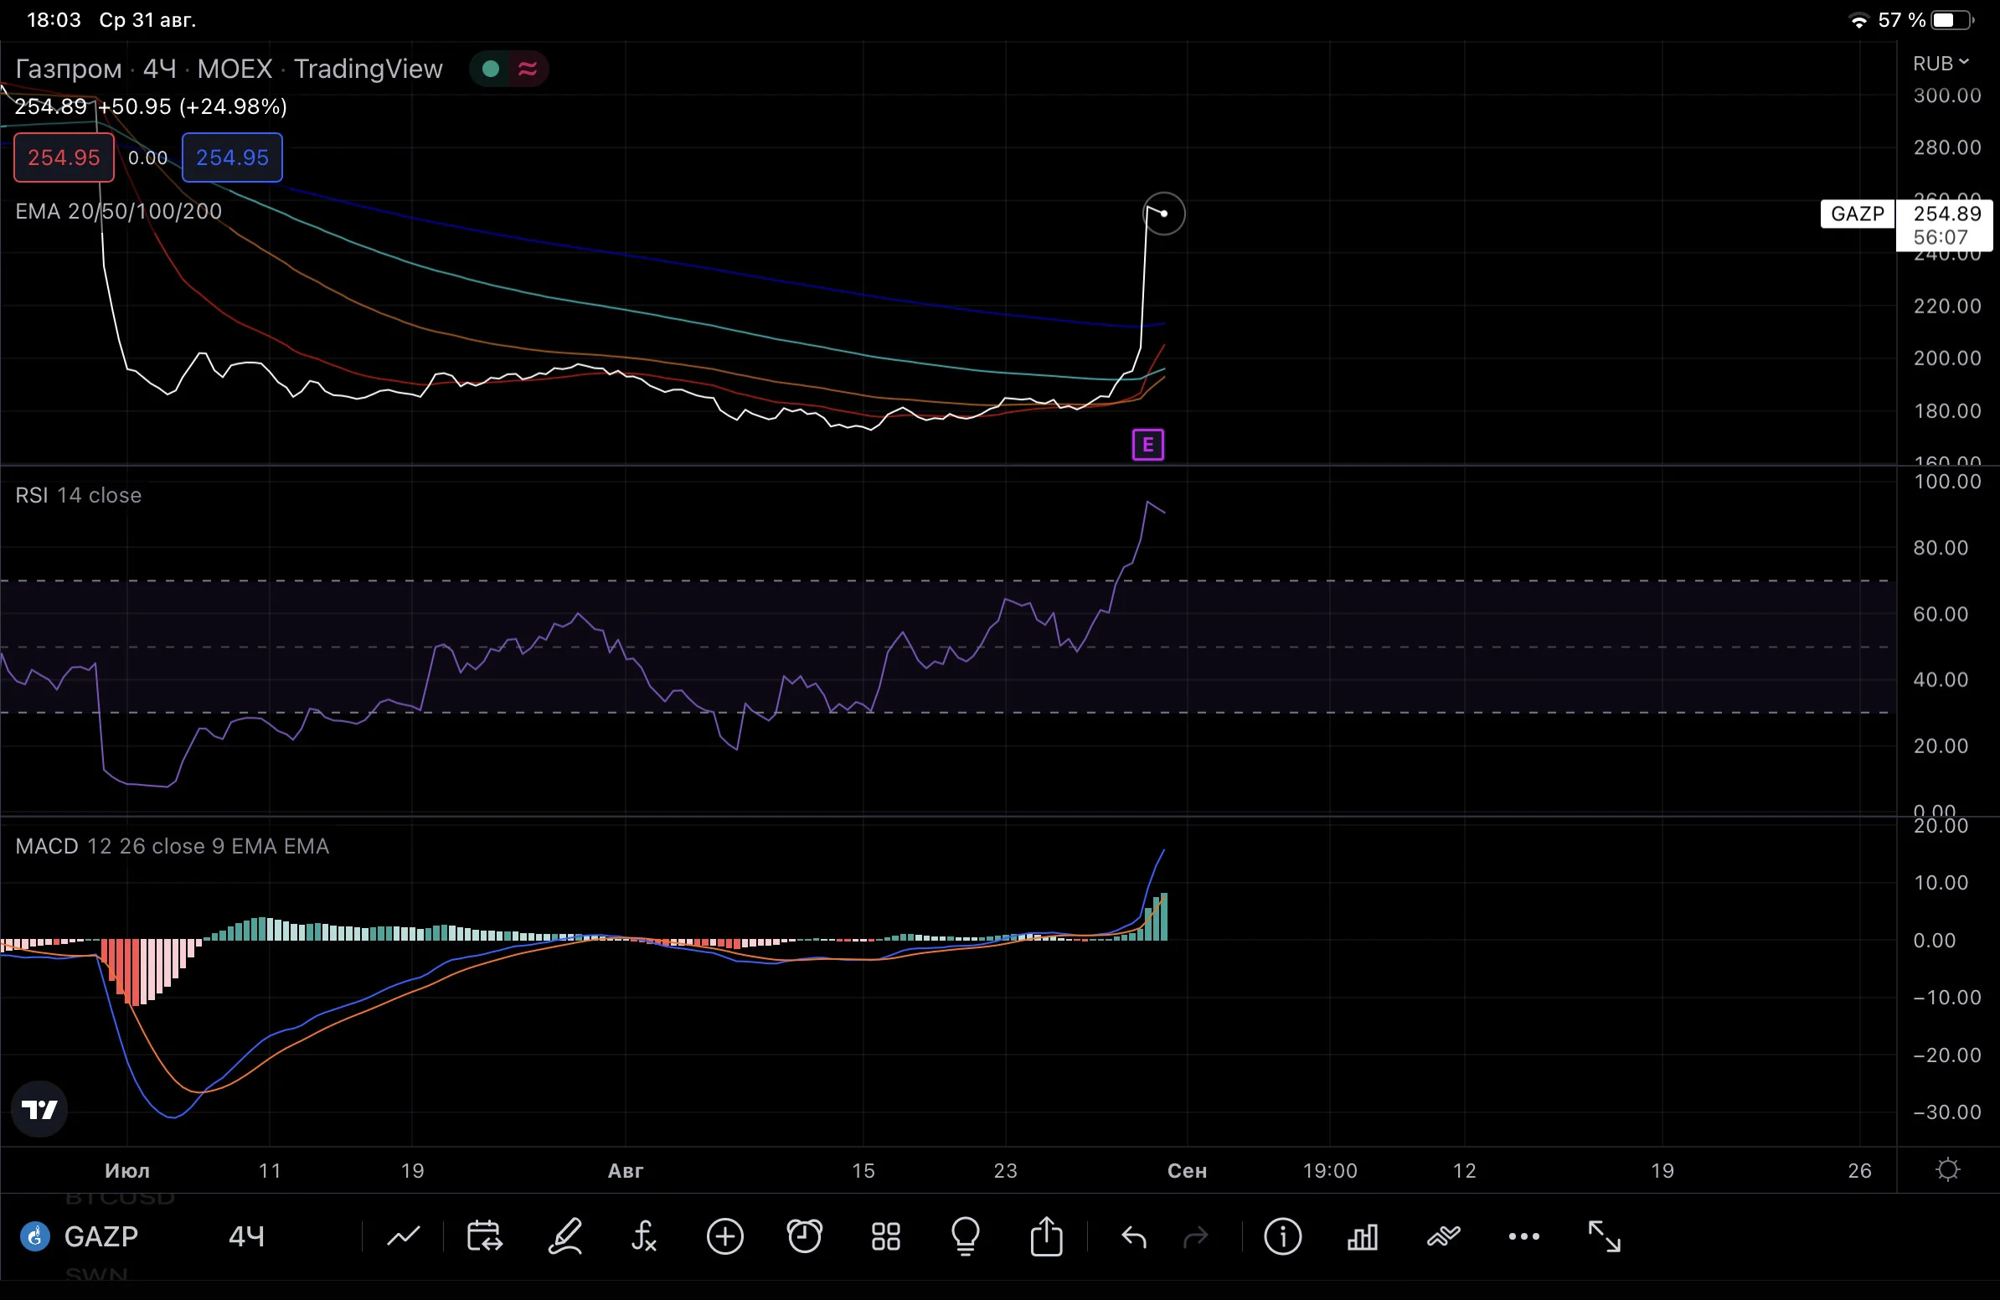Open the three-dots more menu

pyautogui.click(x=1524, y=1236)
